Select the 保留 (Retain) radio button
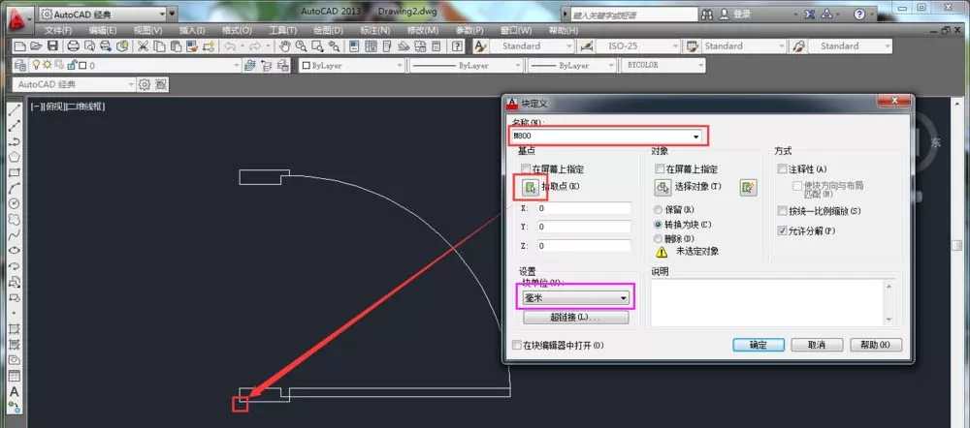This screenshot has width=970, height=428. click(x=659, y=210)
